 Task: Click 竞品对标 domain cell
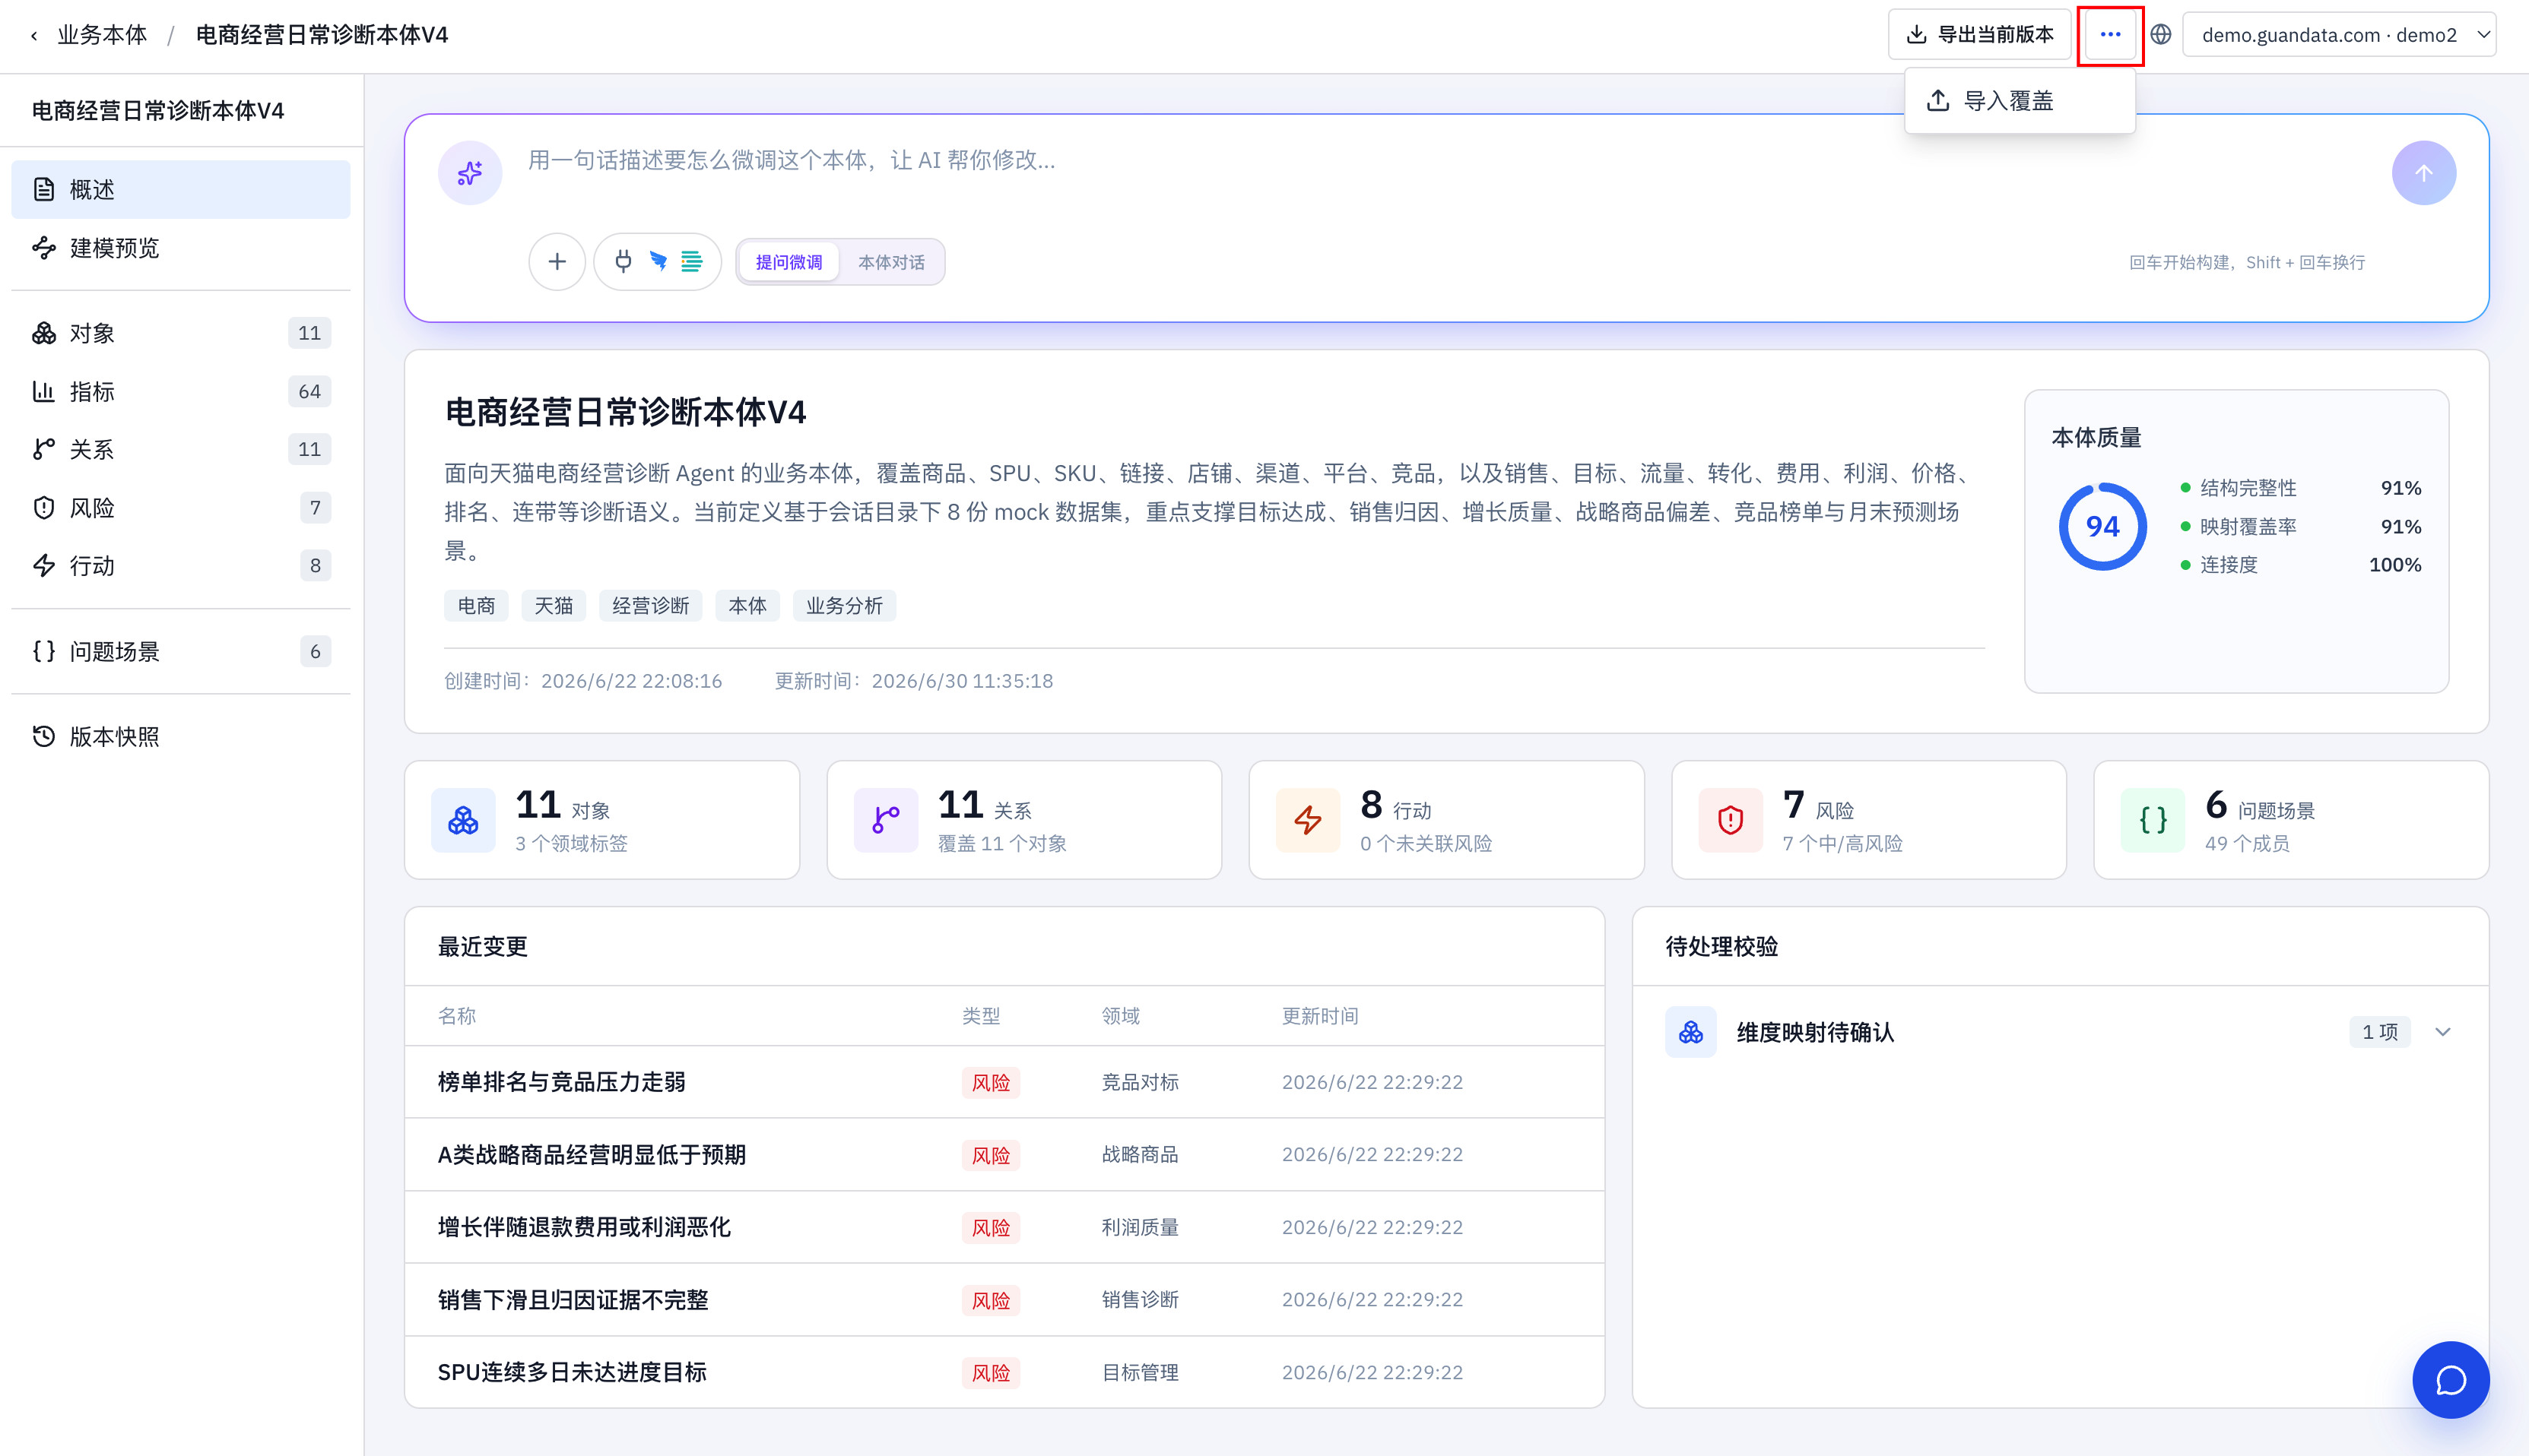1140,1082
